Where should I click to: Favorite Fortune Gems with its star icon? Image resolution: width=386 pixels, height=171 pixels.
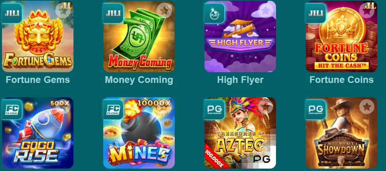coord(63,10)
